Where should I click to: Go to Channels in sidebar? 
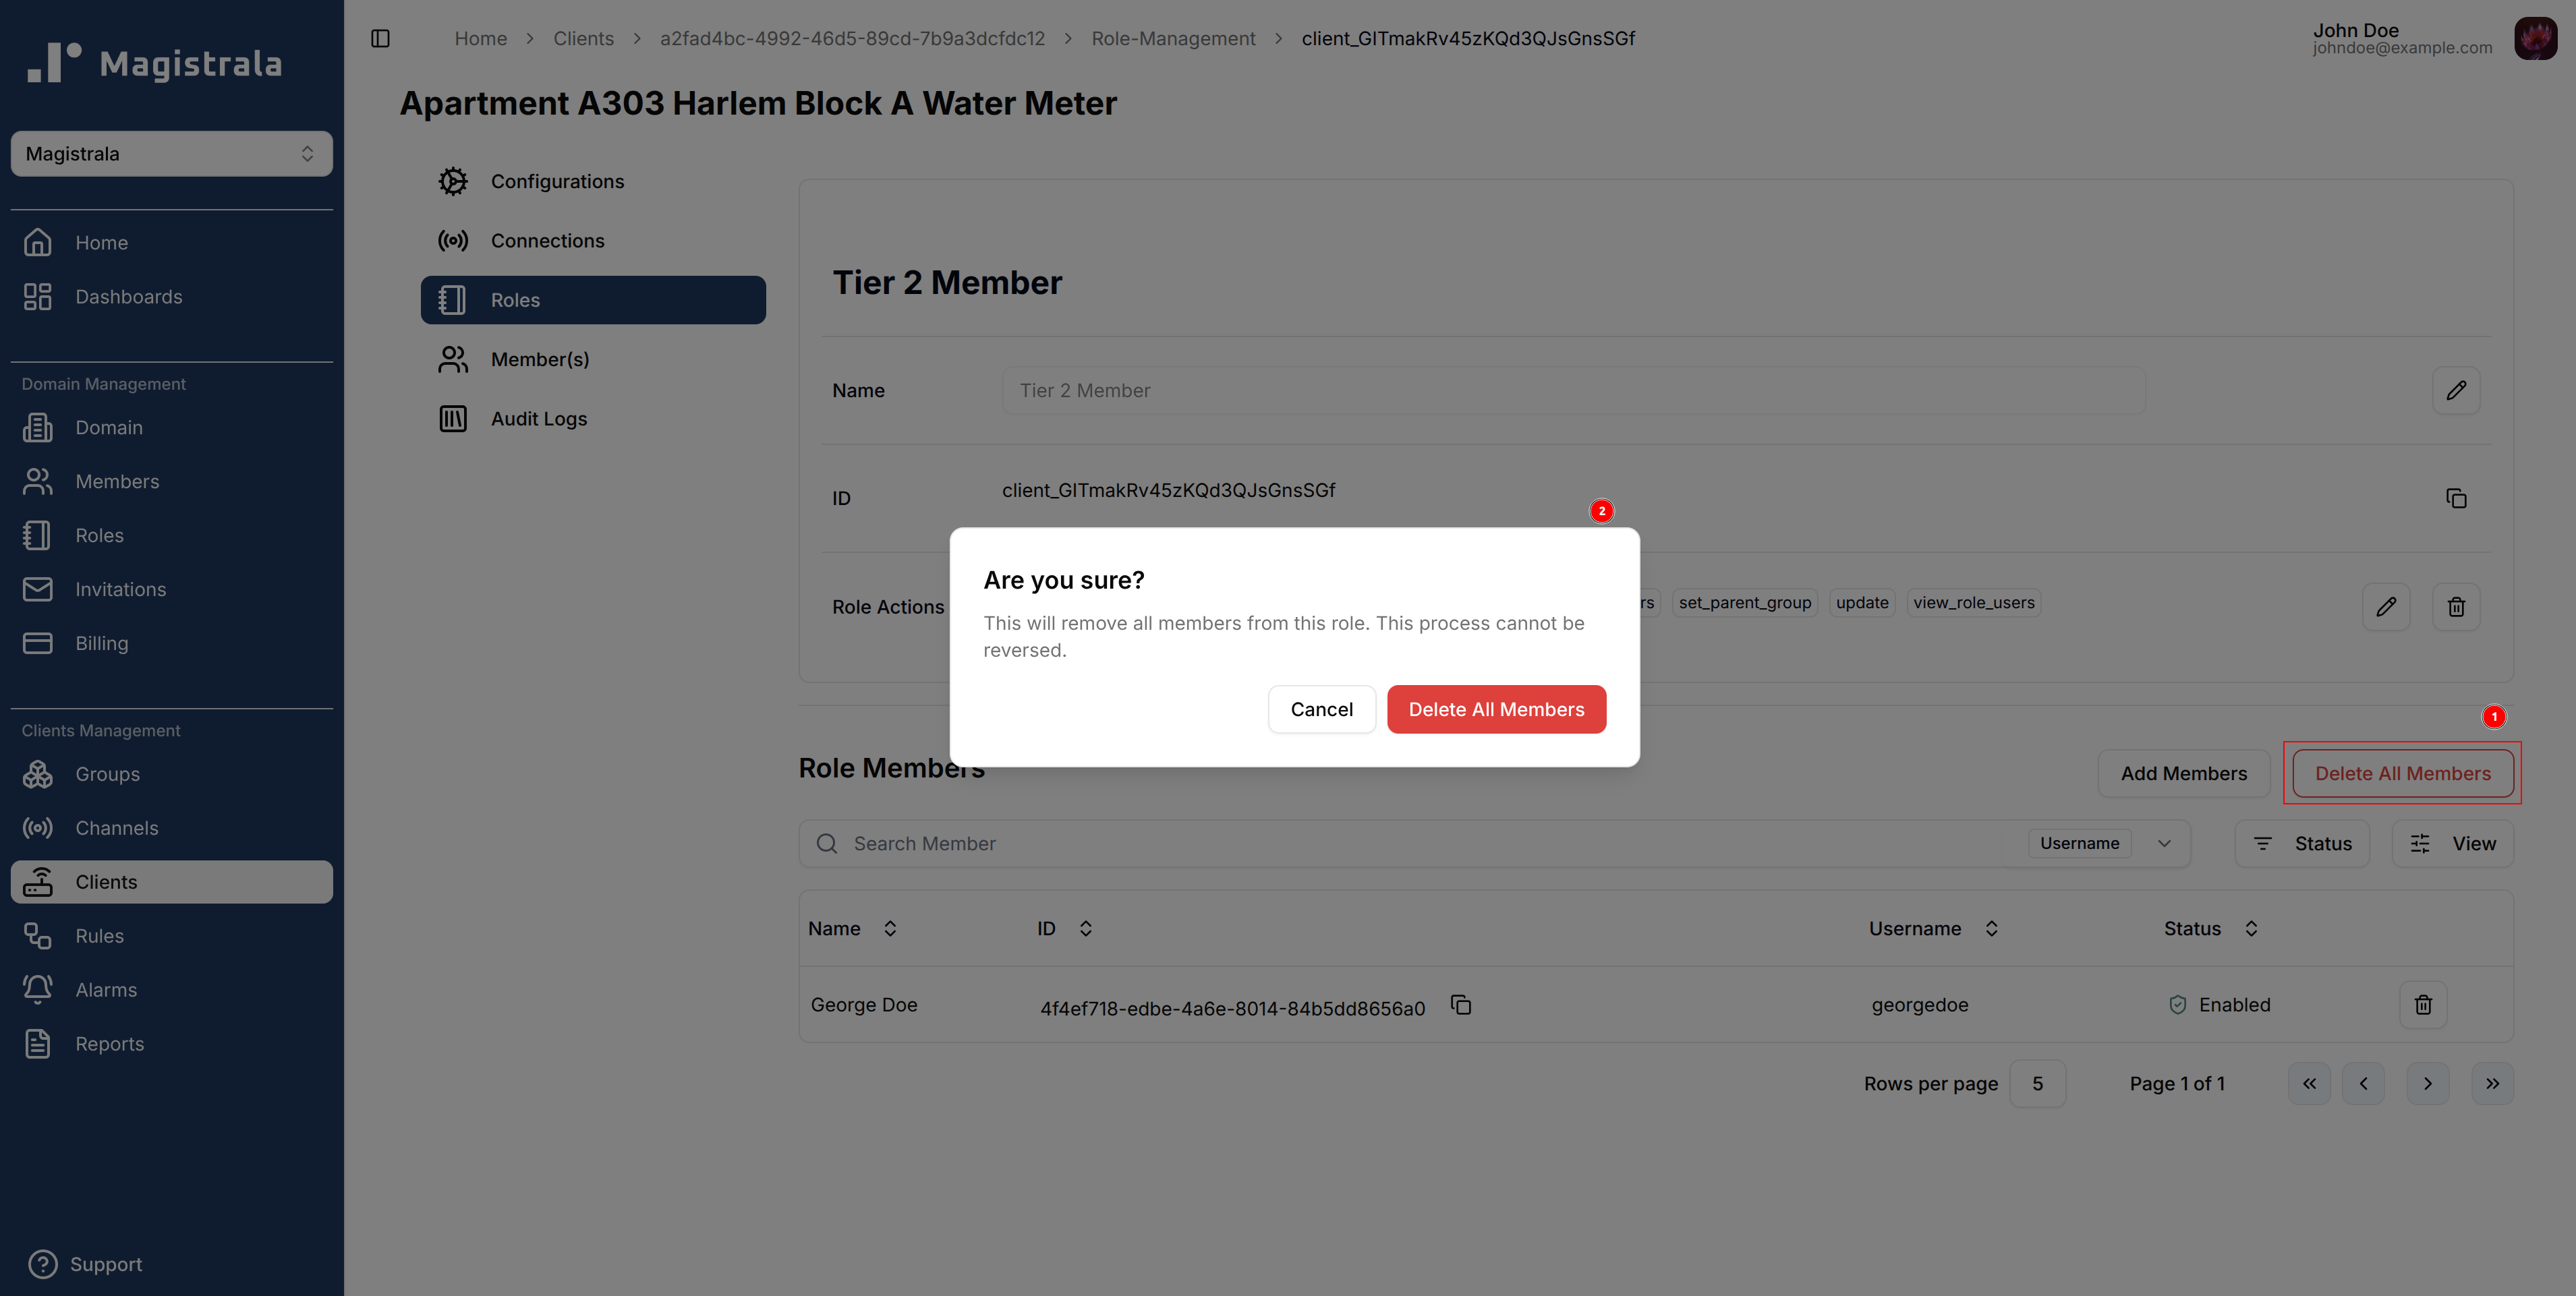[x=116, y=828]
